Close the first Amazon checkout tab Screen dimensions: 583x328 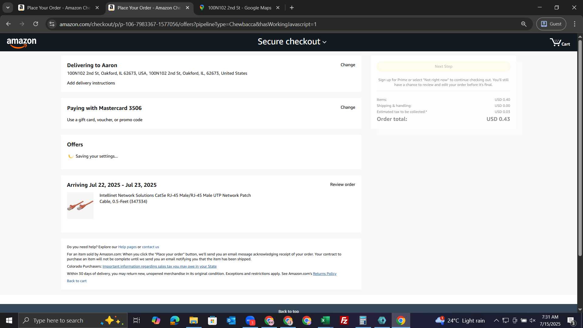click(x=97, y=8)
